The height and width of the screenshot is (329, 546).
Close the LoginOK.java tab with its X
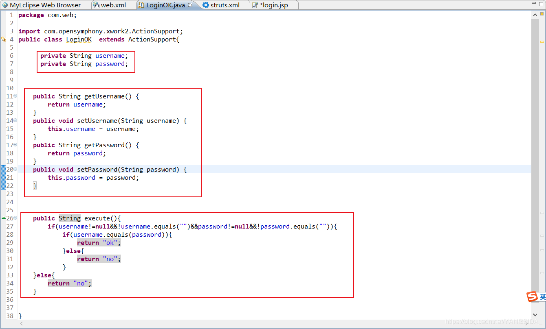click(190, 5)
